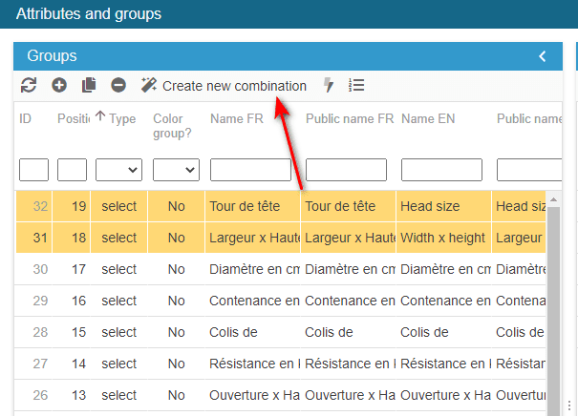
Task: Click the lightning bolt icon in toolbar
Action: coord(329,86)
